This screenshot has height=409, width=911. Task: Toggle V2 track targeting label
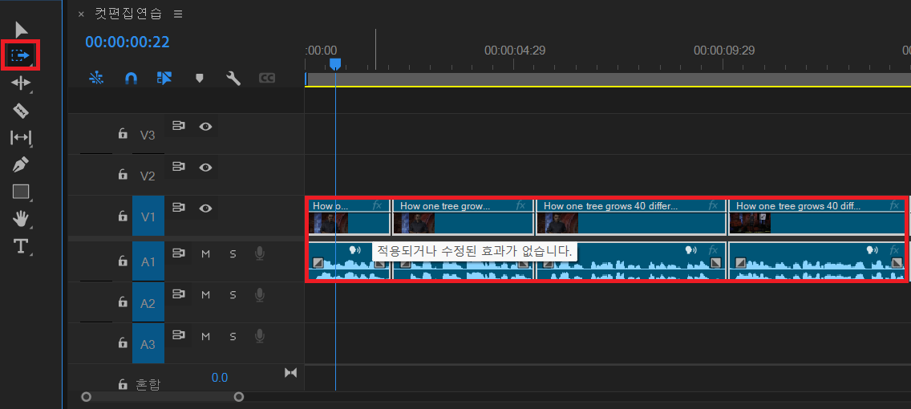tap(148, 176)
